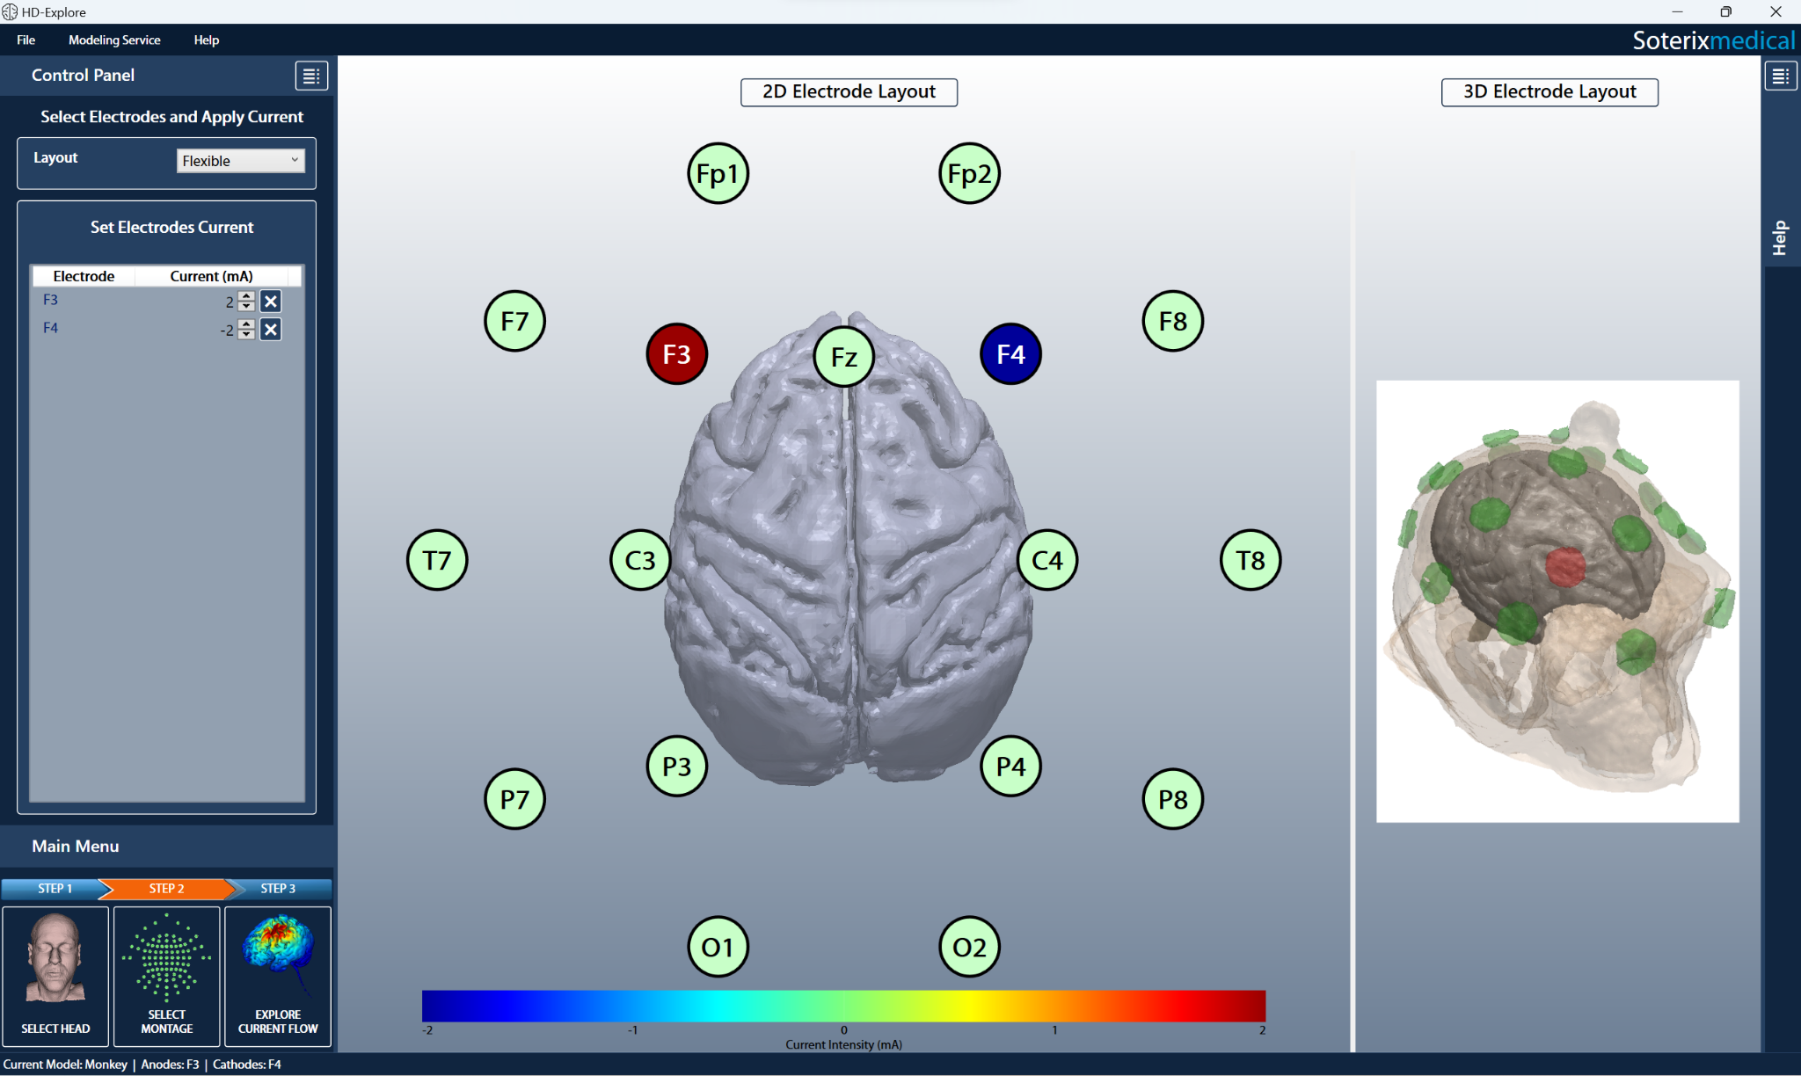Open the vertical Help side tab

[x=1781, y=237]
